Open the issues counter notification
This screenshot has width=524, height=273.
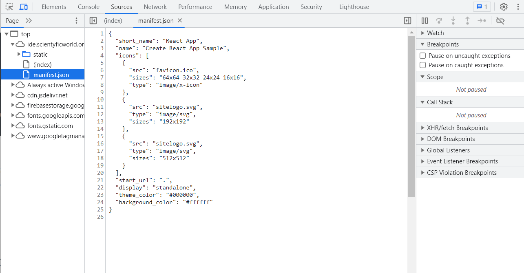click(x=482, y=7)
